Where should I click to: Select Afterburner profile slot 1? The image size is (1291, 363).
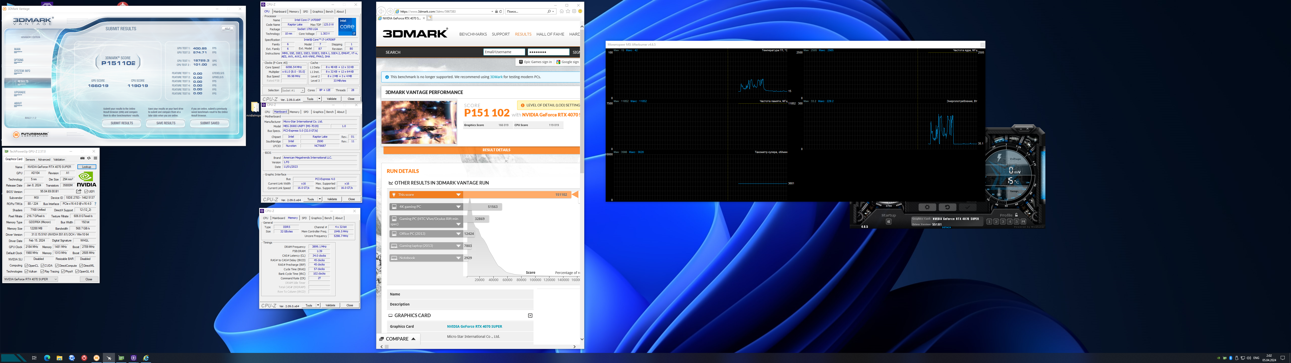click(x=989, y=222)
